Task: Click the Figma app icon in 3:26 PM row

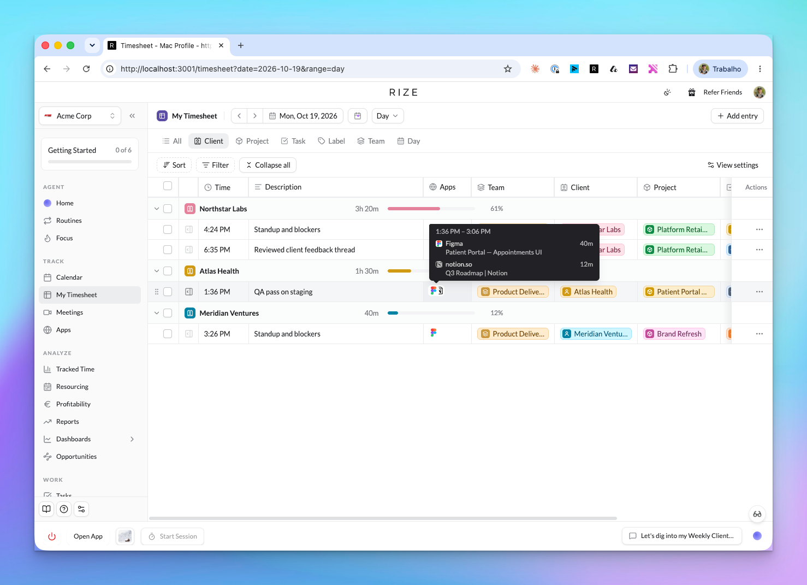Action: point(434,333)
